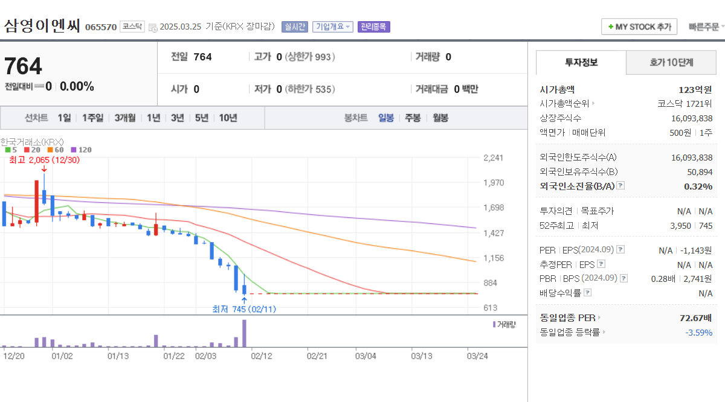Select the 10년 line chart period
Screen dimensions: 725x402
click(228, 118)
